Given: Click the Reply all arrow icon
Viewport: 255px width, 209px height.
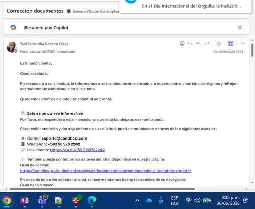Looking at the screenshot, I should 198,44.
